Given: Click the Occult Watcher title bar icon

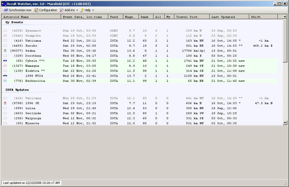Looking at the screenshot, I should [4, 4].
